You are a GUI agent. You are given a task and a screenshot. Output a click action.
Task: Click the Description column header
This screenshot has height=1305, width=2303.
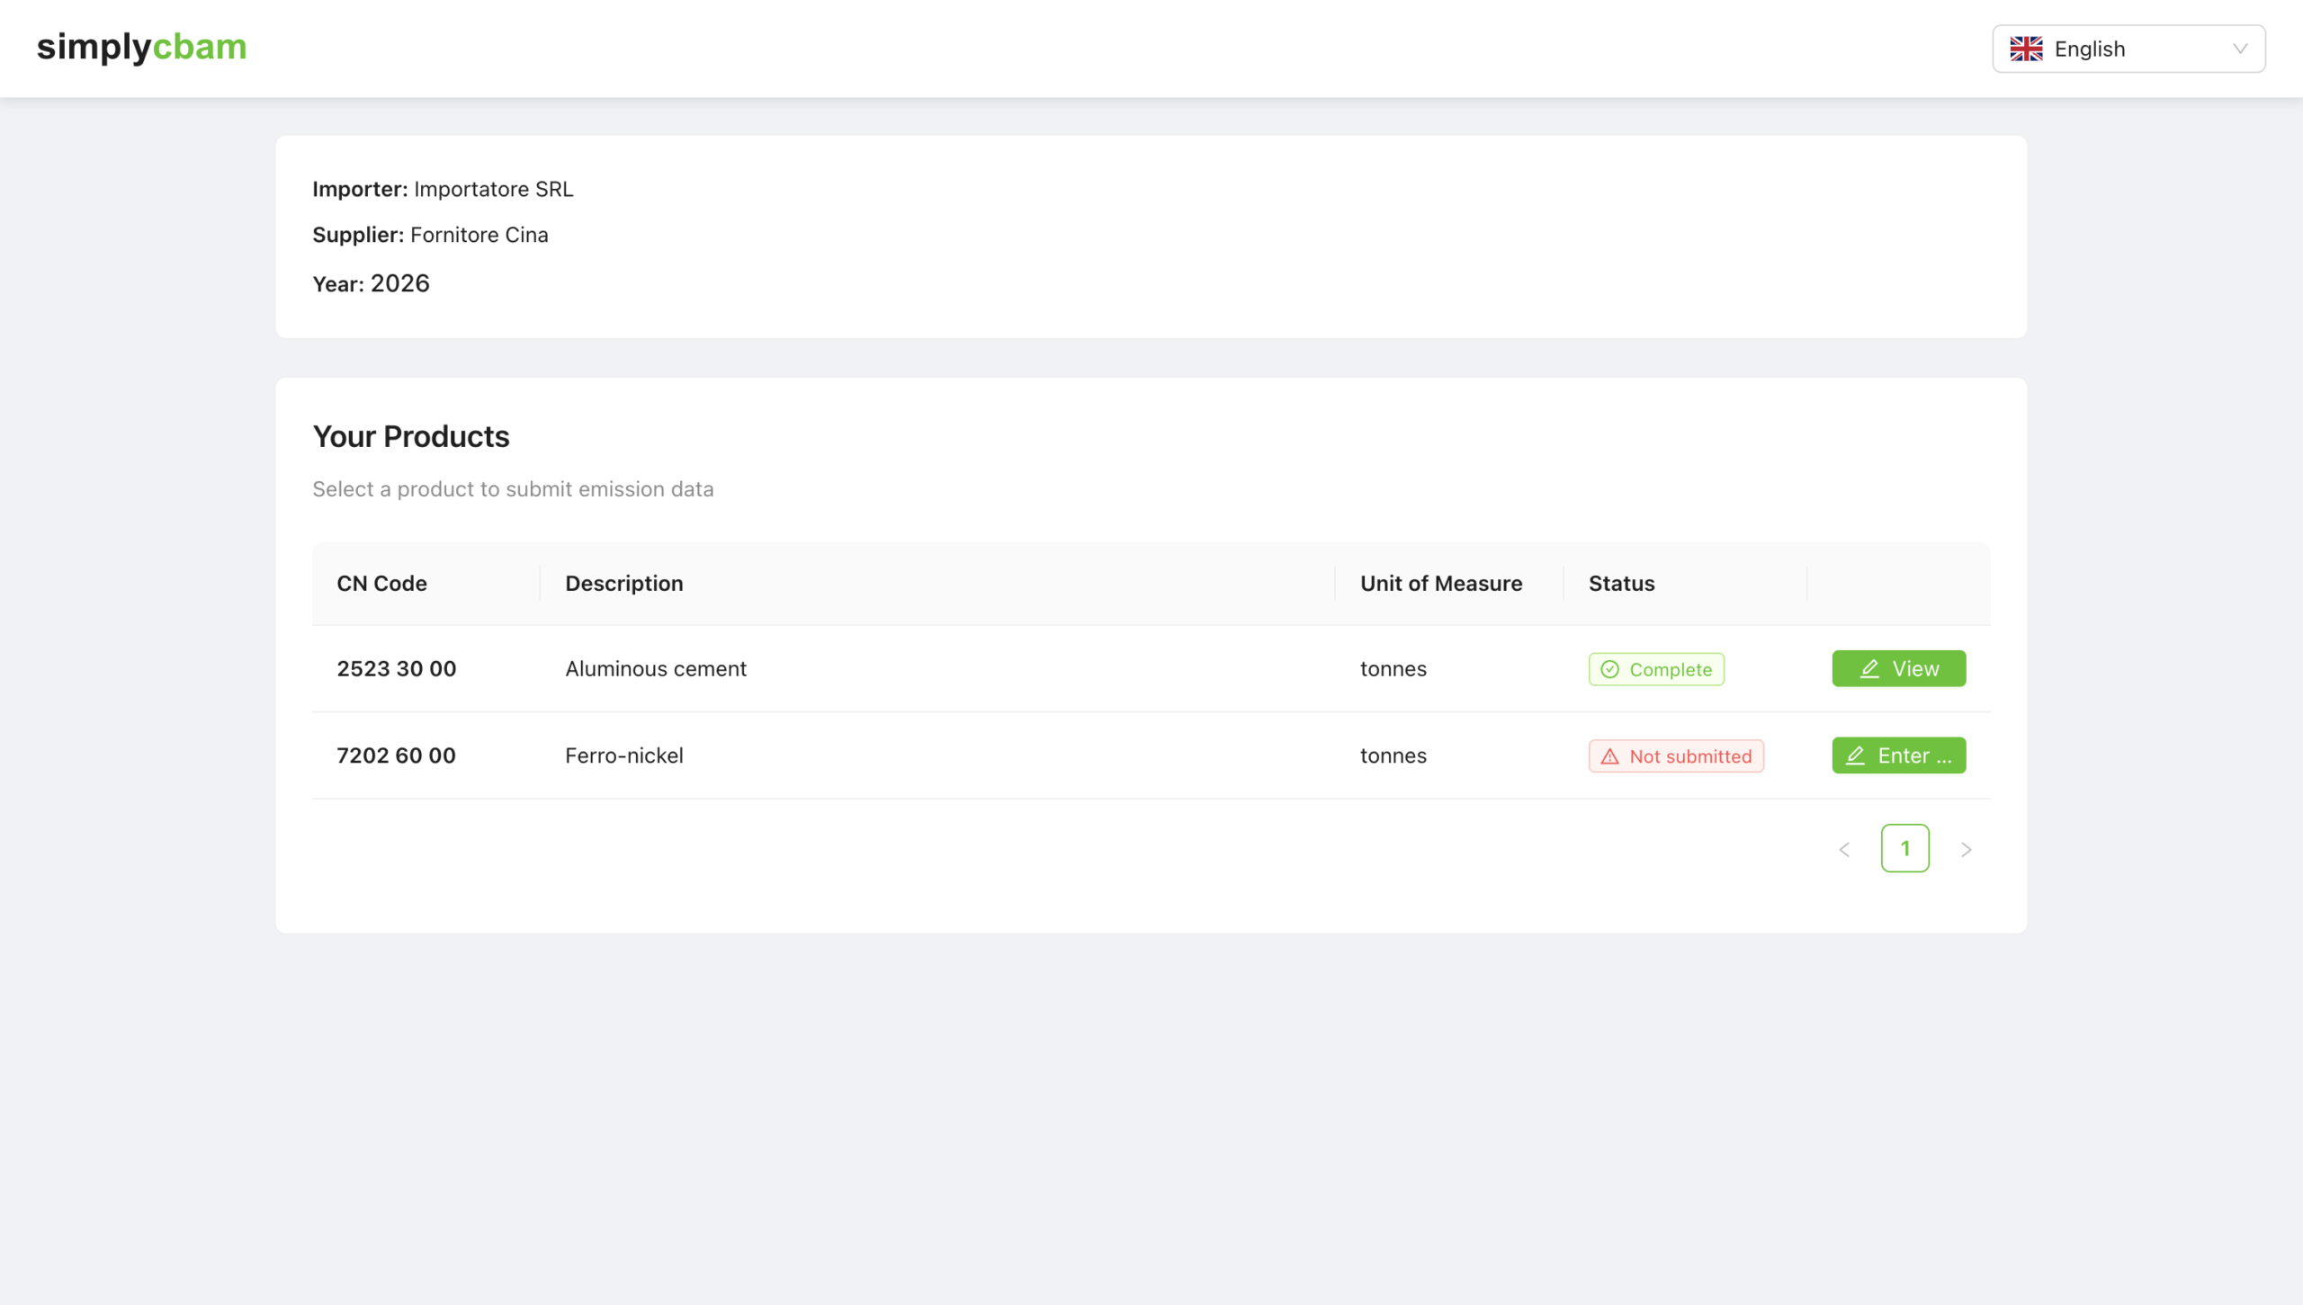pyautogui.click(x=623, y=583)
